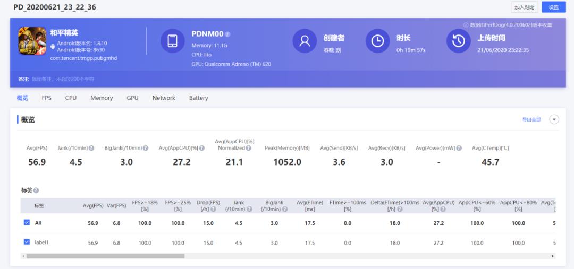Open the Battery tab
574x269 pixels.
pyautogui.click(x=198, y=98)
